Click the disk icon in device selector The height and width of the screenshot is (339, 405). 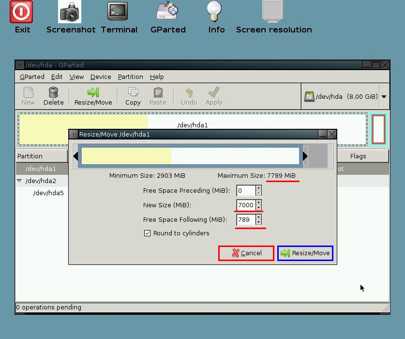pyautogui.click(x=309, y=97)
